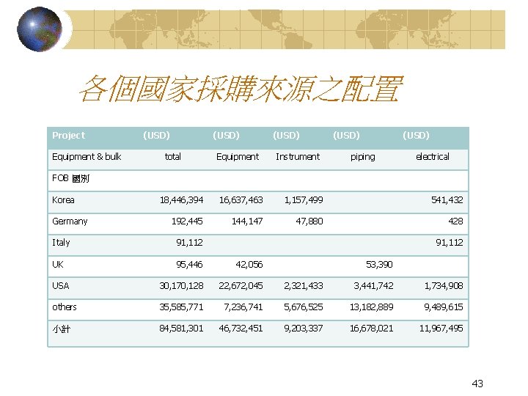
Task: Click Germany electrical value 428
Action: tap(455, 221)
